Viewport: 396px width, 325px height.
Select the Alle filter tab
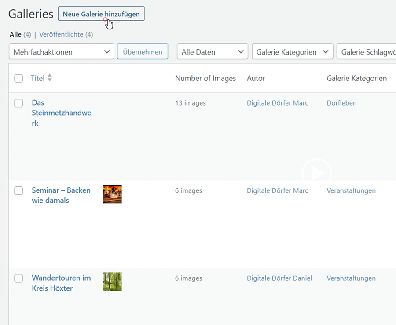15,34
